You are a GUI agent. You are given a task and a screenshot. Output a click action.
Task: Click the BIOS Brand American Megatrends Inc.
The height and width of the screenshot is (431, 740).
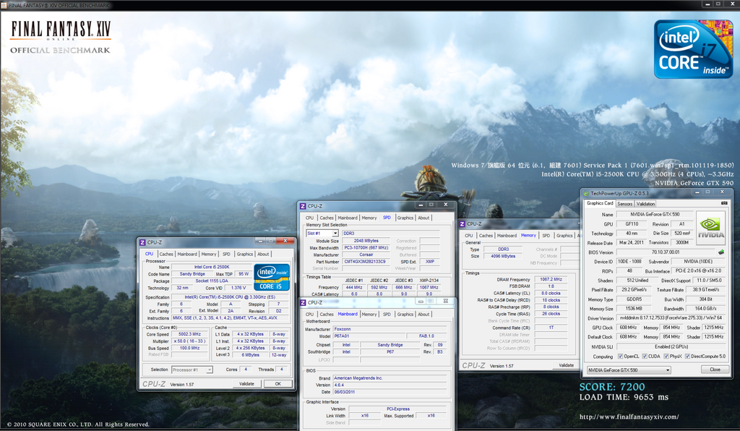[x=390, y=378]
